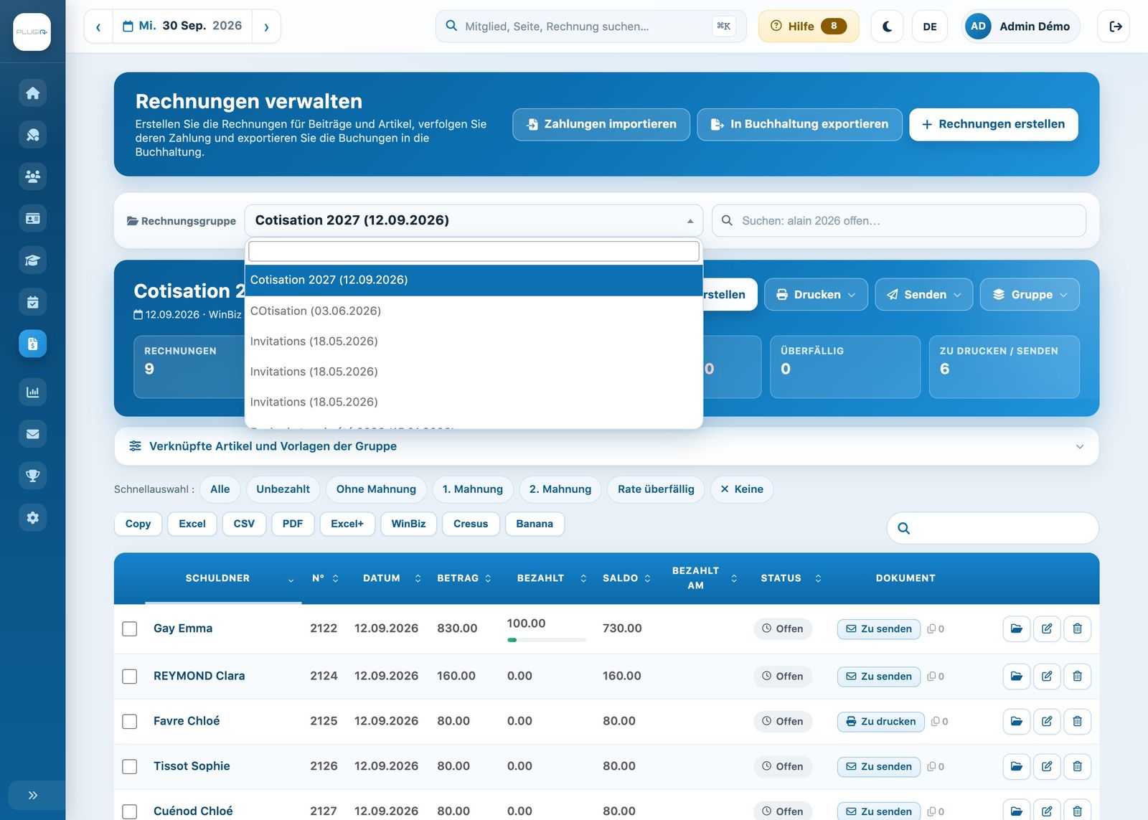
Task: Open folder icon for Favre Chloé invoice
Action: (1017, 721)
